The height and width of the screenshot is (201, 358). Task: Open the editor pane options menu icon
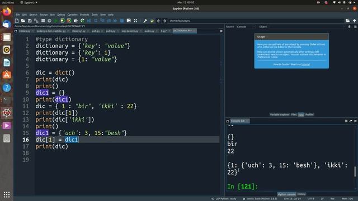221,31
